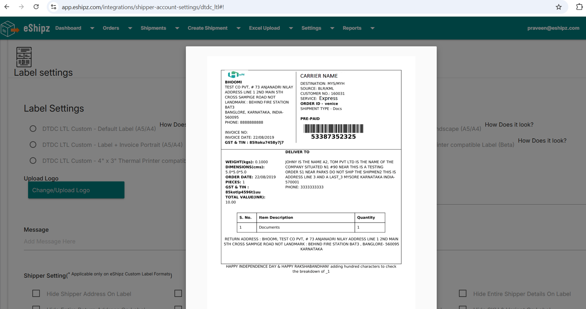Viewport: 586px width, 309px height.
Task: Click the Upload Logo label
Action: tap(41, 178)
